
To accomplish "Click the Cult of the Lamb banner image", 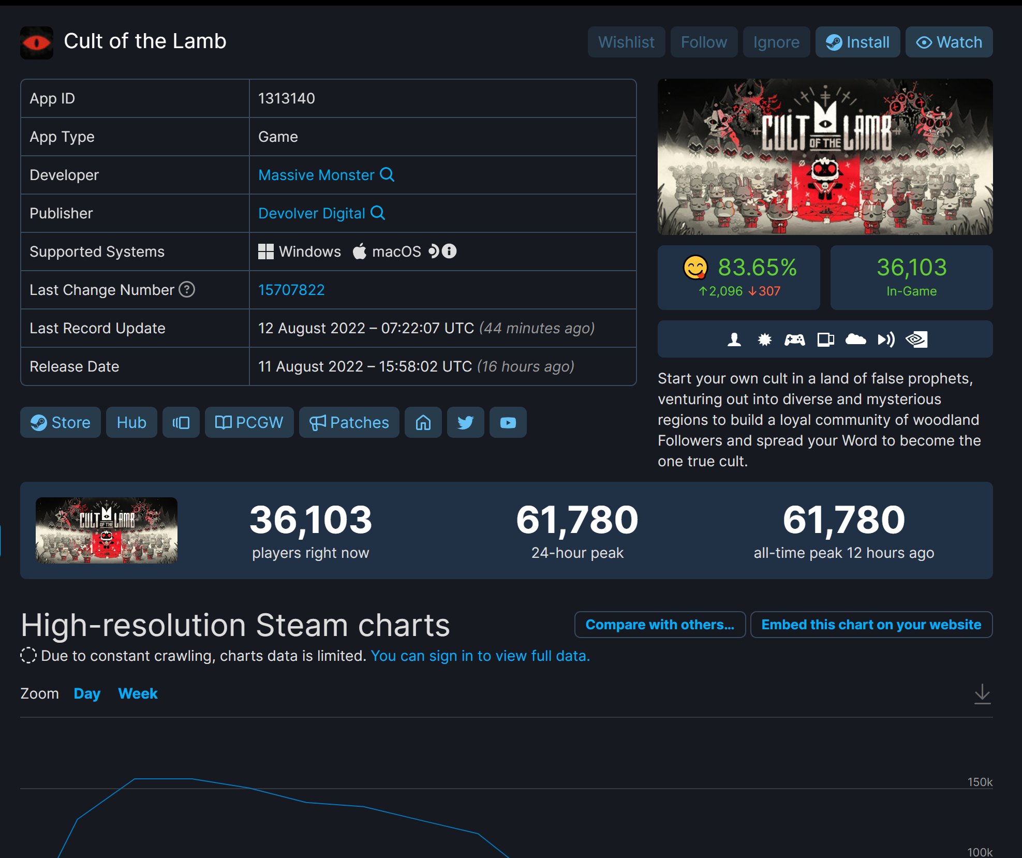I will point(825,157).
